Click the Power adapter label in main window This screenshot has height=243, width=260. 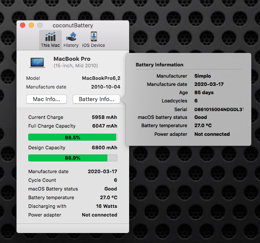coord(45,215)
